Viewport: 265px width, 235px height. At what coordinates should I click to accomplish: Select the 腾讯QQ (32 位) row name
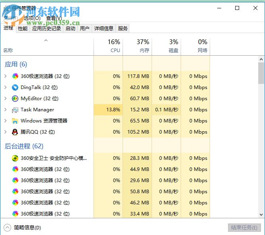38,132
